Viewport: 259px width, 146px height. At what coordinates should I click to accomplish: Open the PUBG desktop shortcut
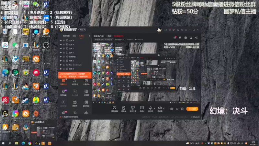tap(26, 61)
